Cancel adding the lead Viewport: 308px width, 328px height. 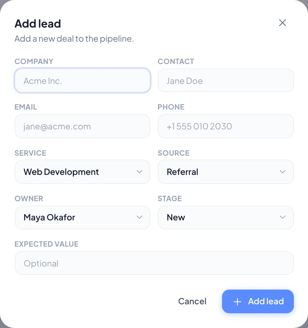pyautogui.click(x=192, y=301)
